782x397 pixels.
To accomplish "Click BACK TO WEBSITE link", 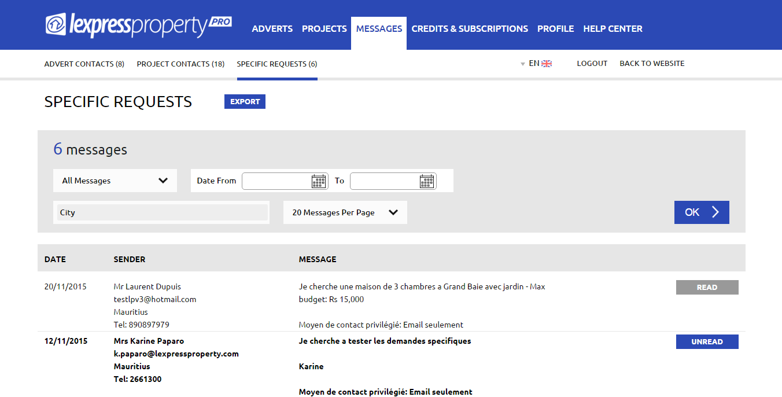I will [652, 64].
